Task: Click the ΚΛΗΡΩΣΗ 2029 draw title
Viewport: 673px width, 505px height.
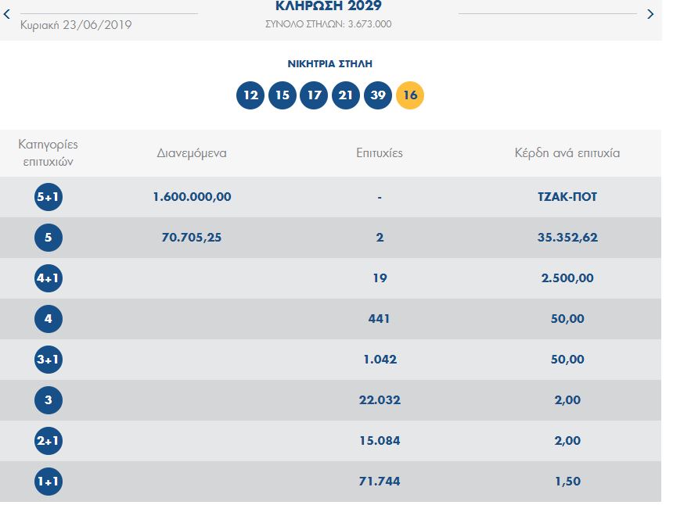Action: pos(329,6)
